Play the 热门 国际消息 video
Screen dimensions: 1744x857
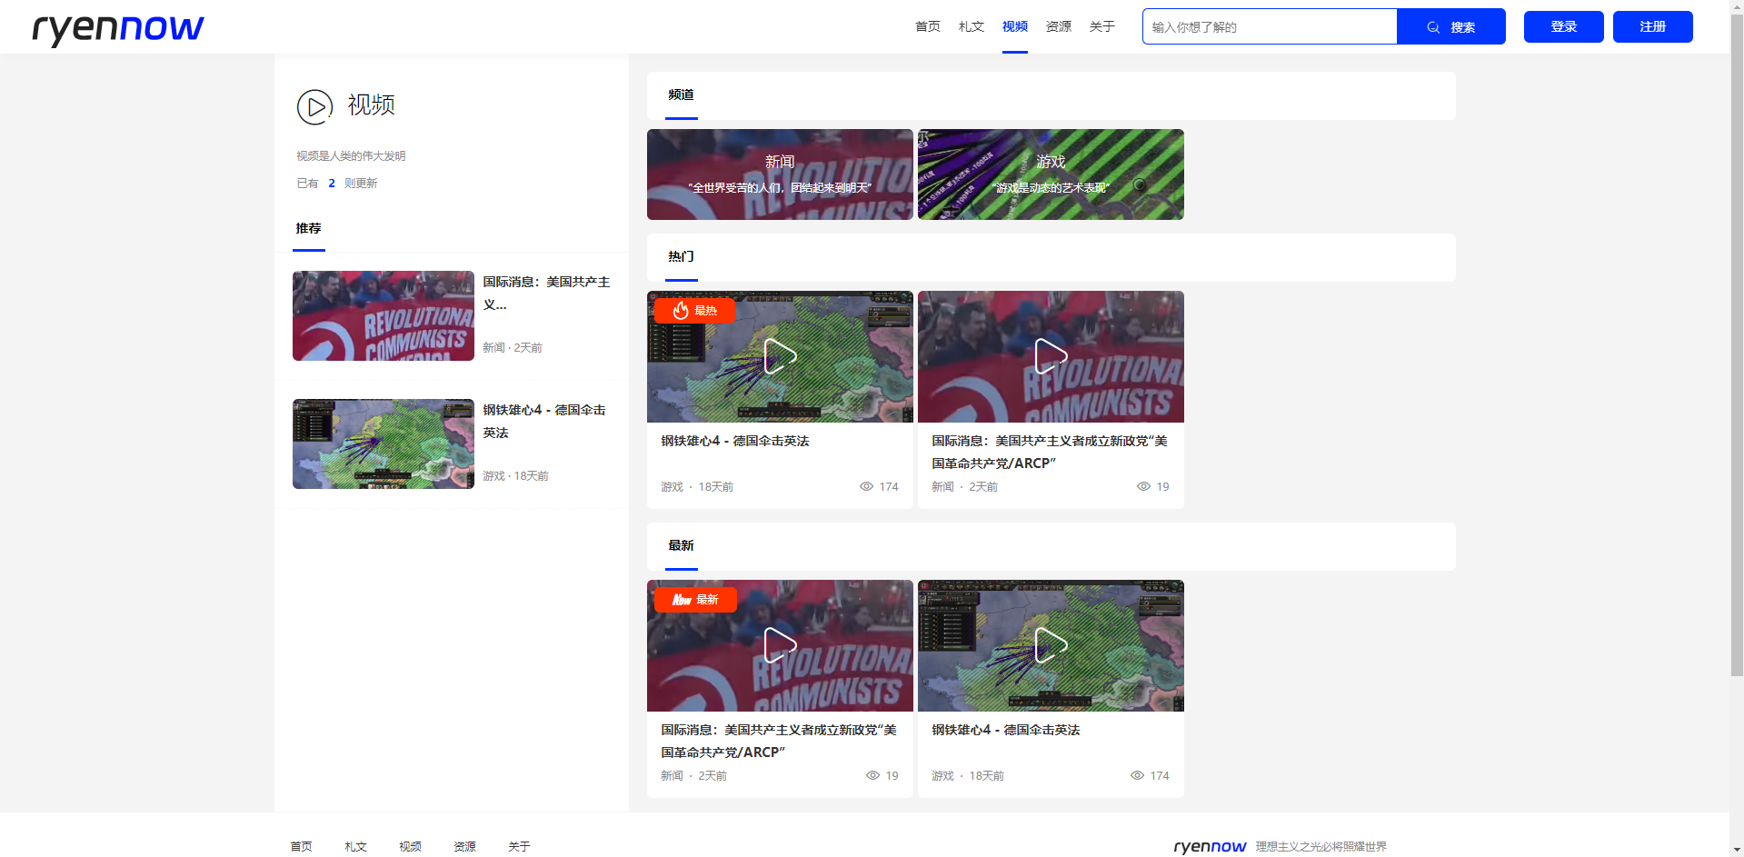coord(1051,356)
